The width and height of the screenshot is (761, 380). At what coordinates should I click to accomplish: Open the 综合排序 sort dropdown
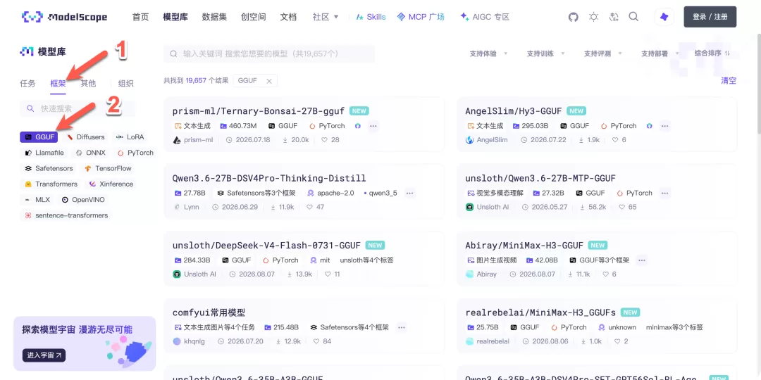(712, 53)
